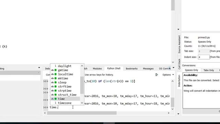Open the Bookmarks tab

[132, 69]
